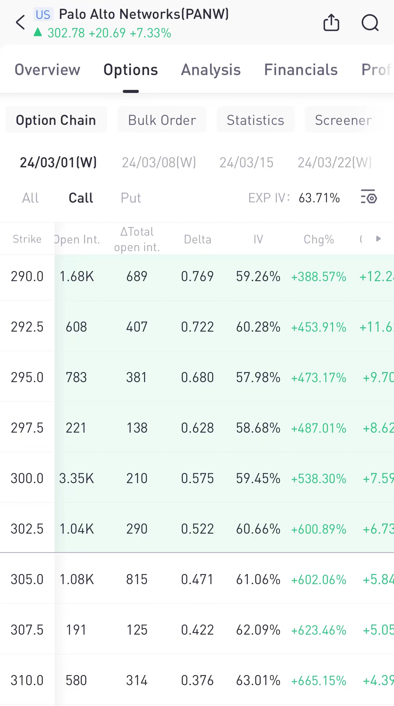This screenshot has width=394, height=706.
Task: Pick the 24/03/22(W) expiration date
Action: [x=335, y=162]
